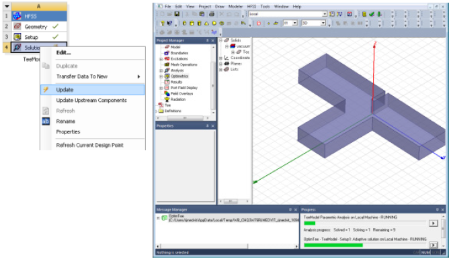This screenshot has width=453, height=263.
Task: Click the Setup cell green checkmark
Action: pyautogui.click(x=56, y=37)
